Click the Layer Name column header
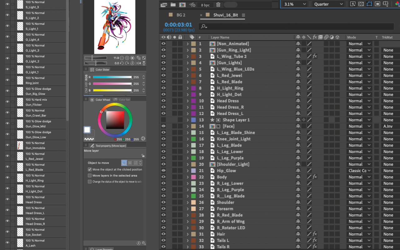The width and height of the screenshot is (400, 250). [220, 37]
